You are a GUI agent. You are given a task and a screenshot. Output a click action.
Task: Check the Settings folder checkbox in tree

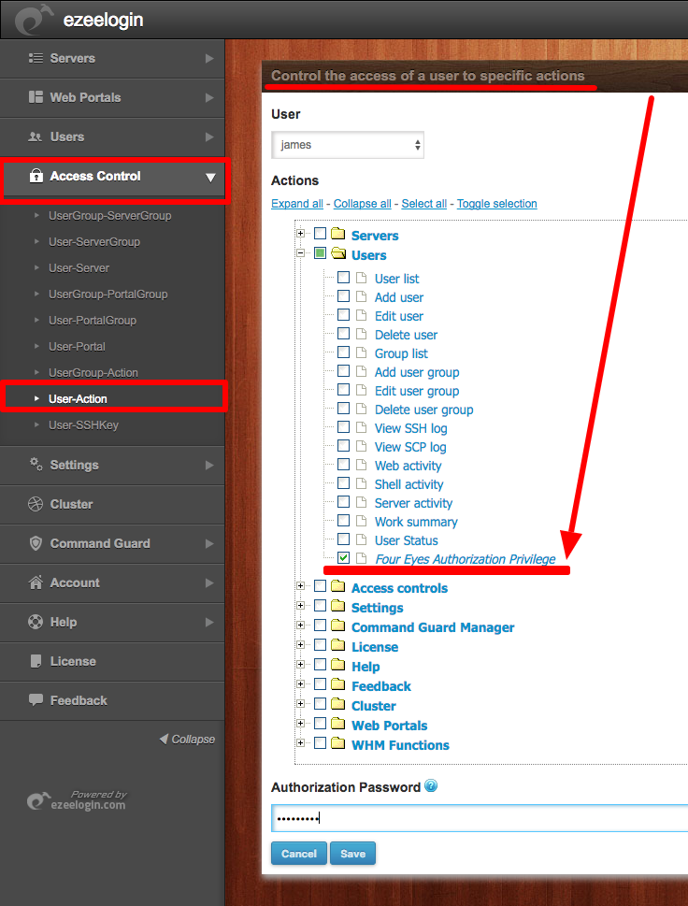[x=320, y=606]
